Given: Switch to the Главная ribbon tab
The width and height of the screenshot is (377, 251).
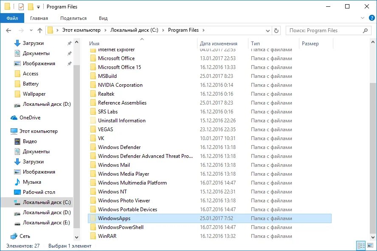Looking at the screenshot, I should (39, 18).
